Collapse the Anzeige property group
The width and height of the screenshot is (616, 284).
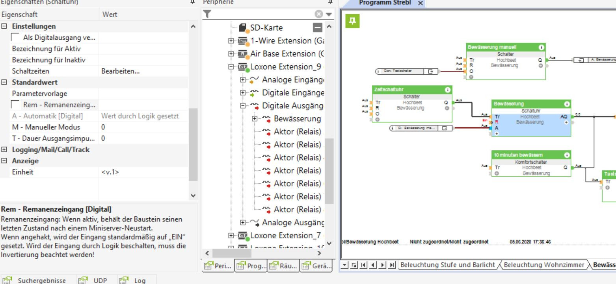click(4, 161)
